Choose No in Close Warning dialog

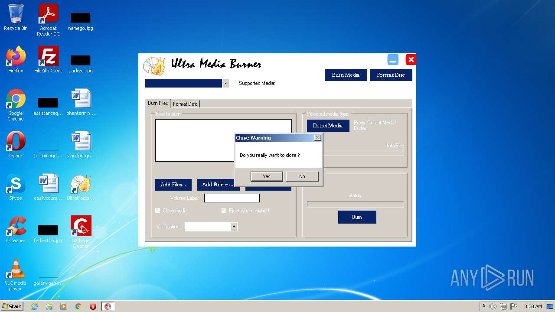pos(302,176)
